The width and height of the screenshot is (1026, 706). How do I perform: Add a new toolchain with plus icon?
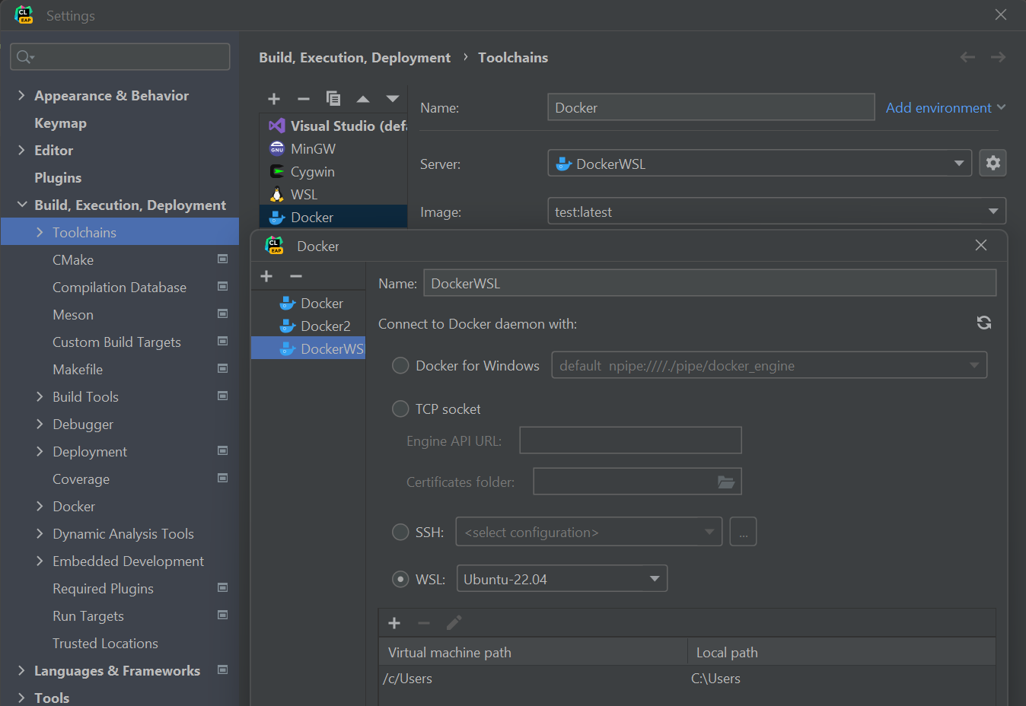274,99
